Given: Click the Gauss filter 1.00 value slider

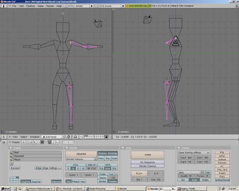Looking at the screenshot, I should [112, 178].
